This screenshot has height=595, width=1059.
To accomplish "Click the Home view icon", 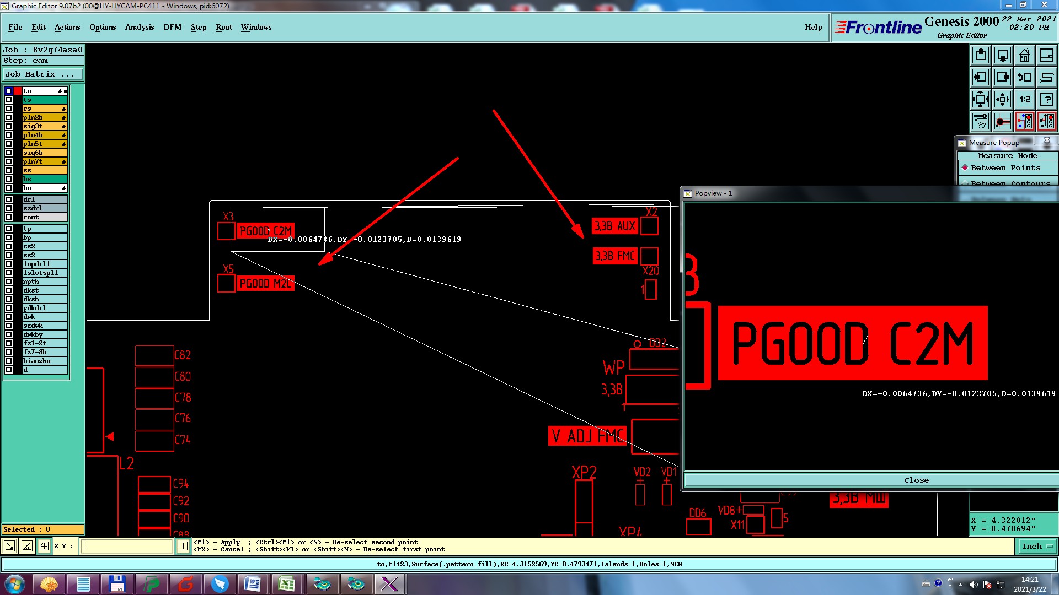I will point(1024,55).
